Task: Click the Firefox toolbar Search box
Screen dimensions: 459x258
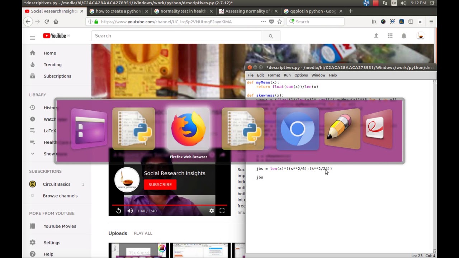Action: point(316,21)
